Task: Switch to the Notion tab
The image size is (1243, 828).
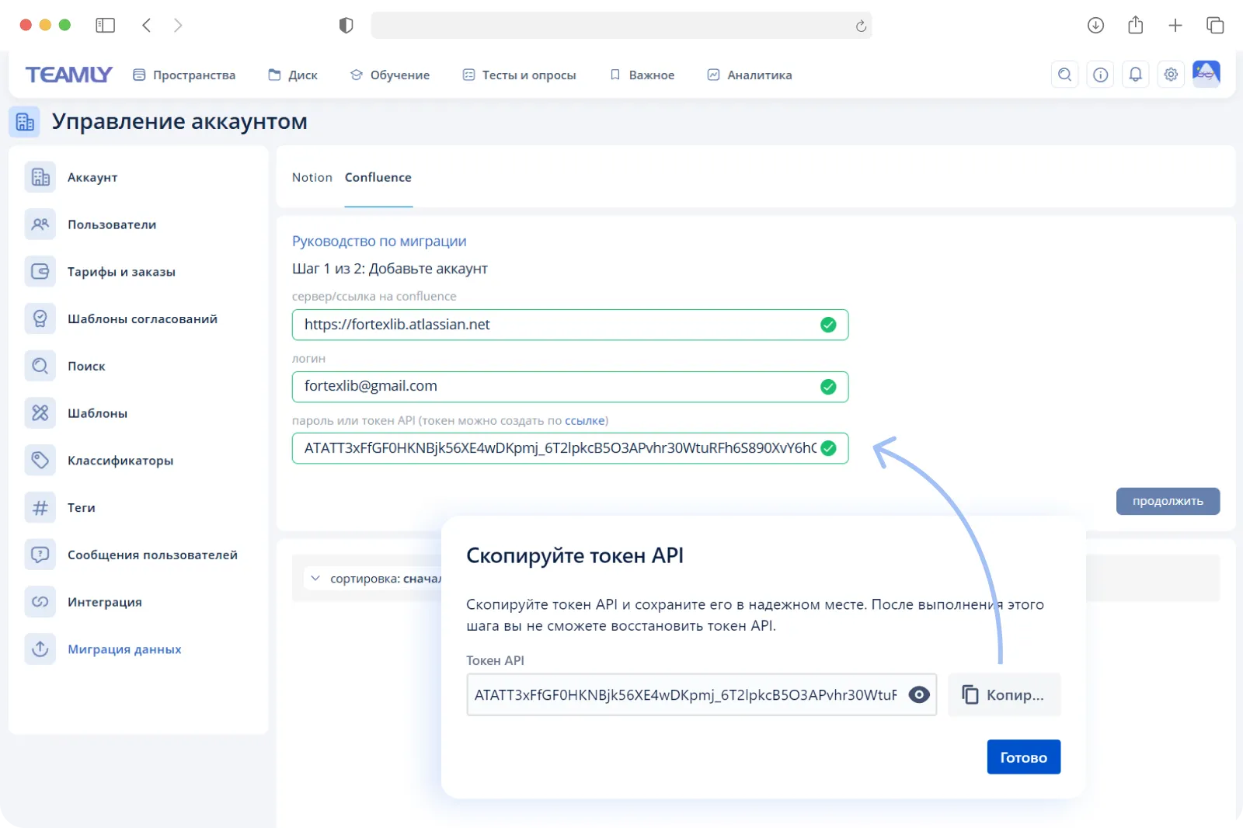Action: (x=312, y=177)
